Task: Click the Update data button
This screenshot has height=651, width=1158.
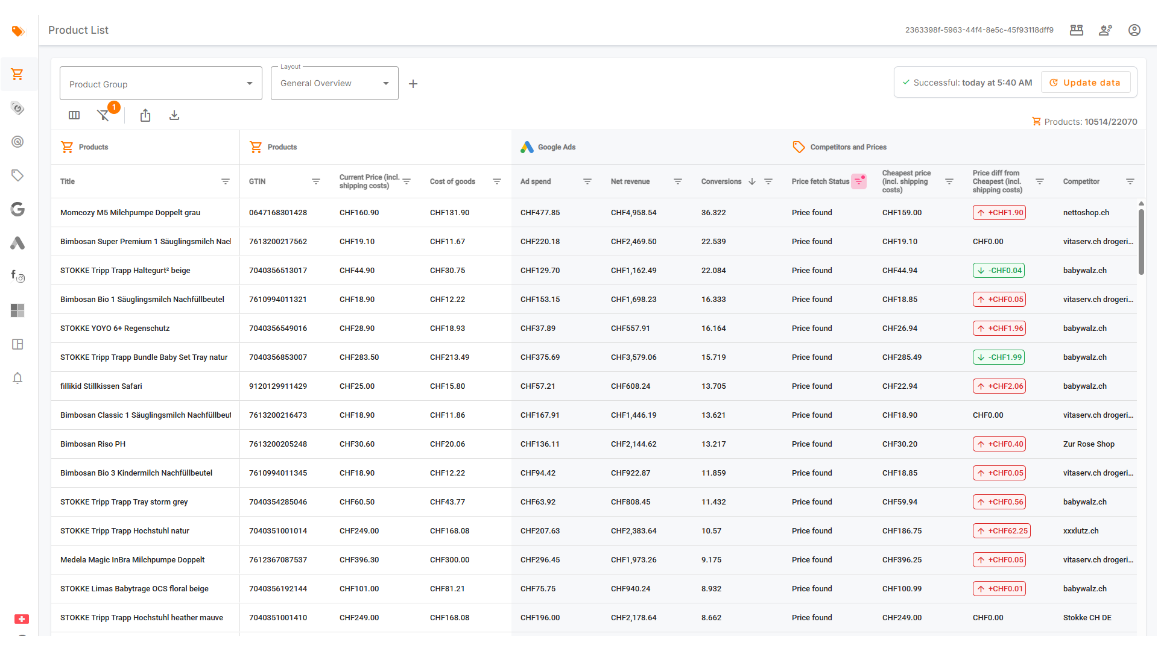Action: [x=1086, y=83]
